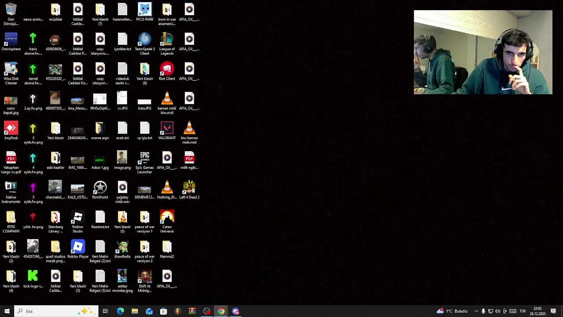The height and width of the screenshot is (317, 563).
Task: Open Steinberg Library shortcut
Action: coord(55,222)
